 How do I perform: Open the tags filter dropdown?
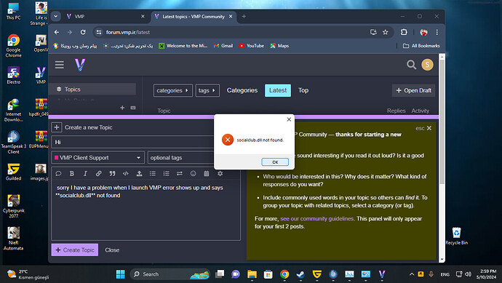(x=207, y=91)
